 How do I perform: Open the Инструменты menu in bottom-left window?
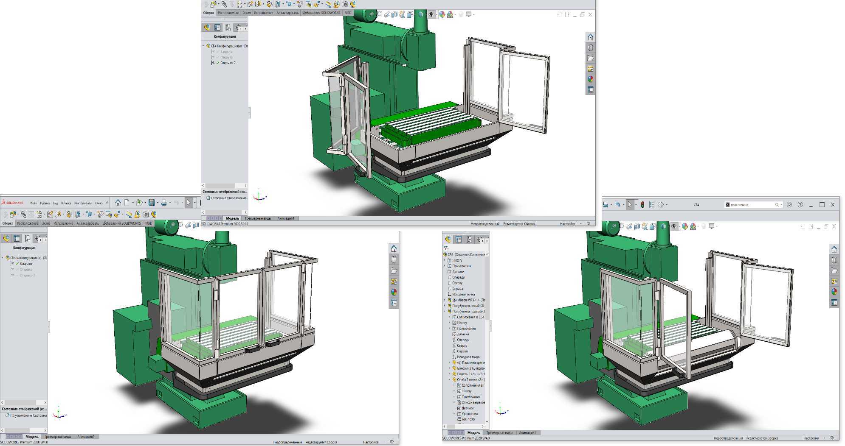click(x=83, y=203)
